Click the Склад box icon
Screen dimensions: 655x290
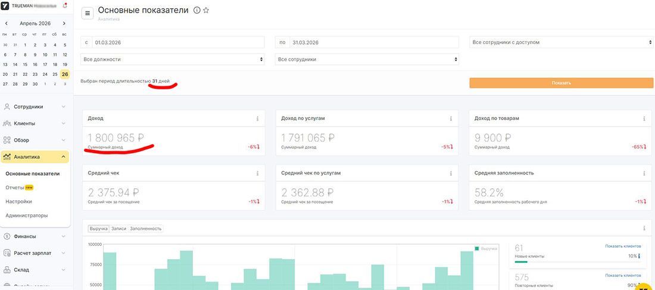7,270
